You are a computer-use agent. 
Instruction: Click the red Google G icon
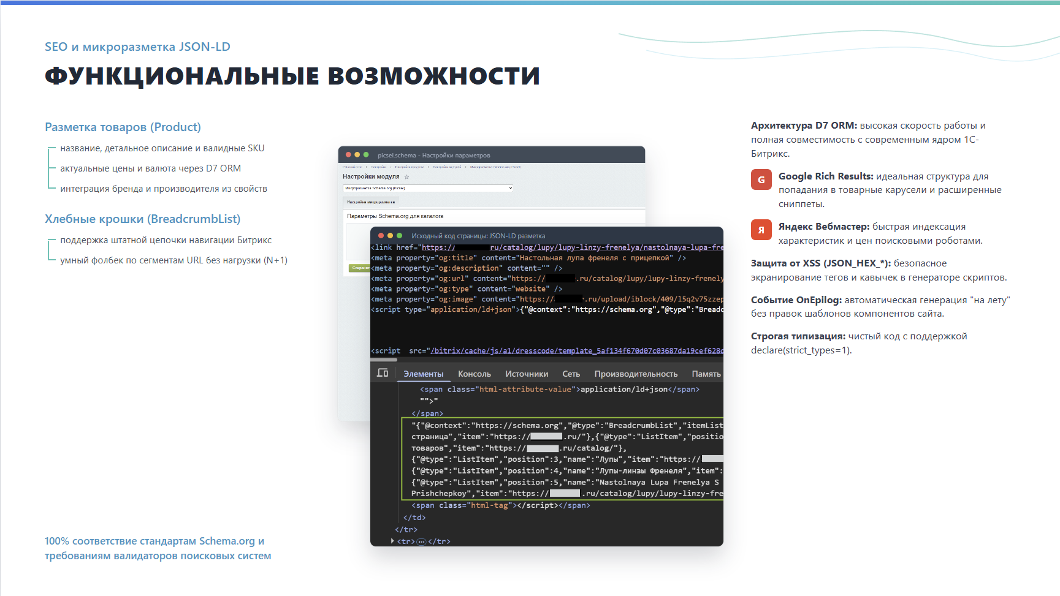(761, 179)
